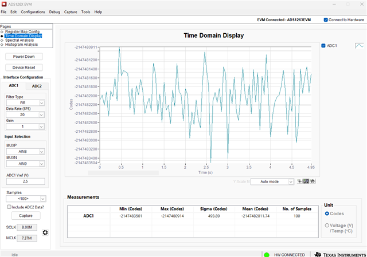
Task: Click the Mean value -2147482011.74
Action: 255,216
